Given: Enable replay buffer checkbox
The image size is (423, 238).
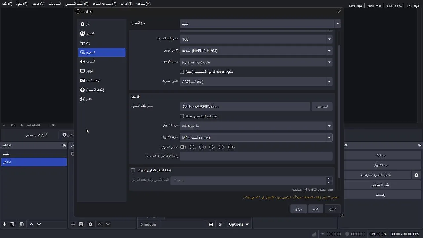Looking at the screenshot, I should pos(133,170).
